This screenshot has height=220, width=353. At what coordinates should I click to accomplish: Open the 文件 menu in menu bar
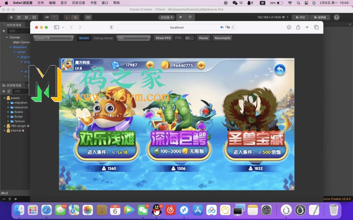[x=41, y=3]
